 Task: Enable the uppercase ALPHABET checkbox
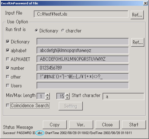8,59
